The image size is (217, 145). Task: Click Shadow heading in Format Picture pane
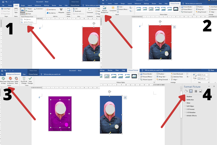(189, 97)
